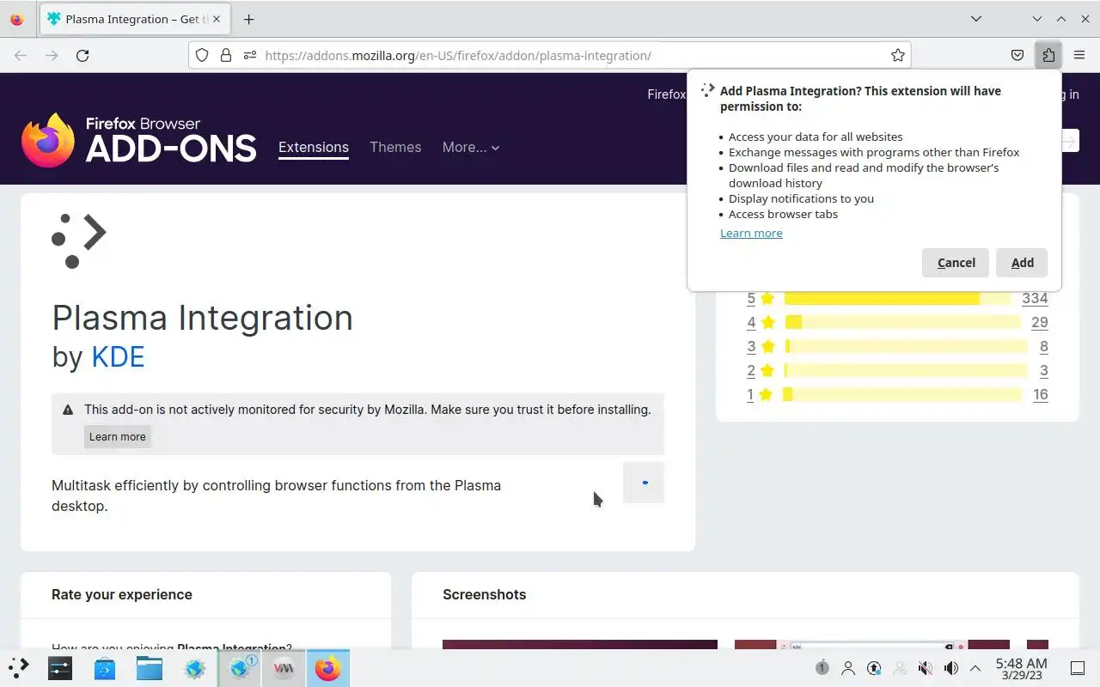Click the forward navigation arrow
1100x687 pixels.
coord(52,55)
